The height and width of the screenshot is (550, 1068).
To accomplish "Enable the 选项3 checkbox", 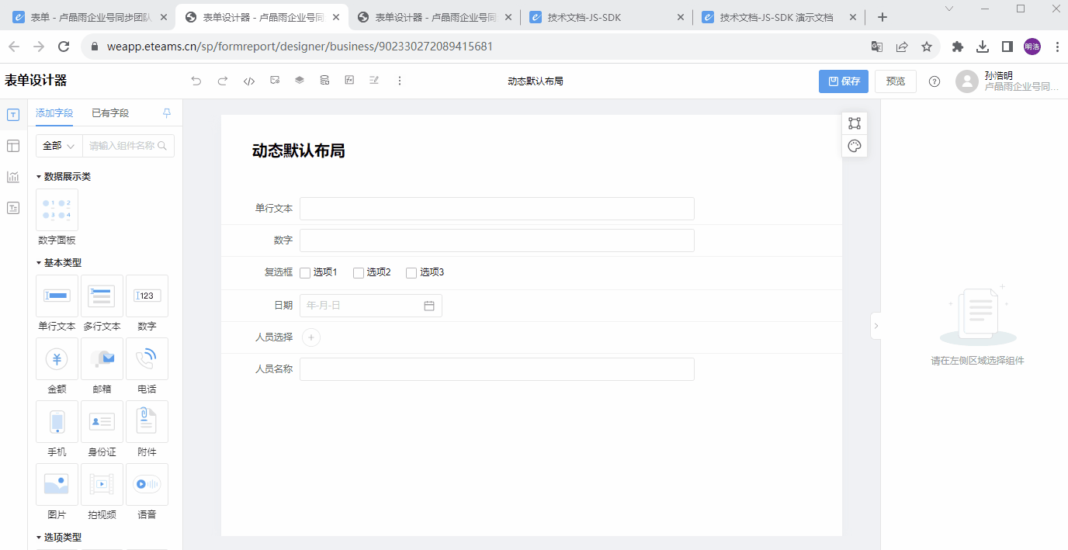I will tap(411, 273).
